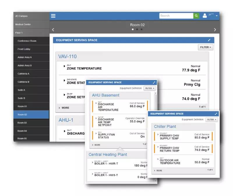Open the VAV-110 equipment link
This screenshot has width=233, height=196.
(x=68, y=56)
